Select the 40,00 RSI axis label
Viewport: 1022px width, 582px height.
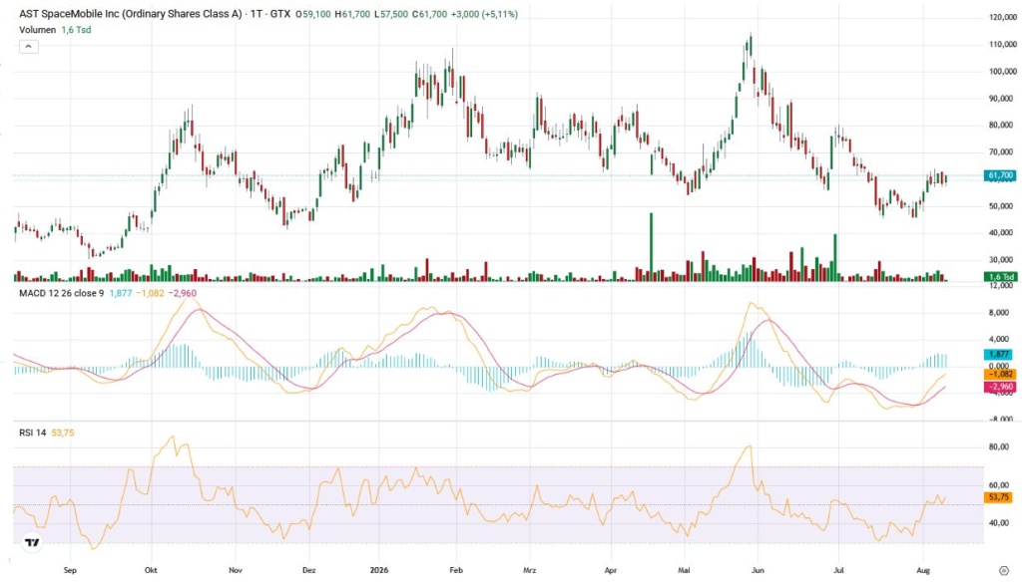point(999,523)
